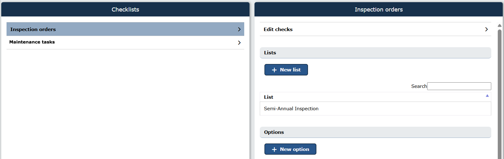Viewport: 504px width, 159px height.
Task: Click the Options section header
Action: click(376, 132)
